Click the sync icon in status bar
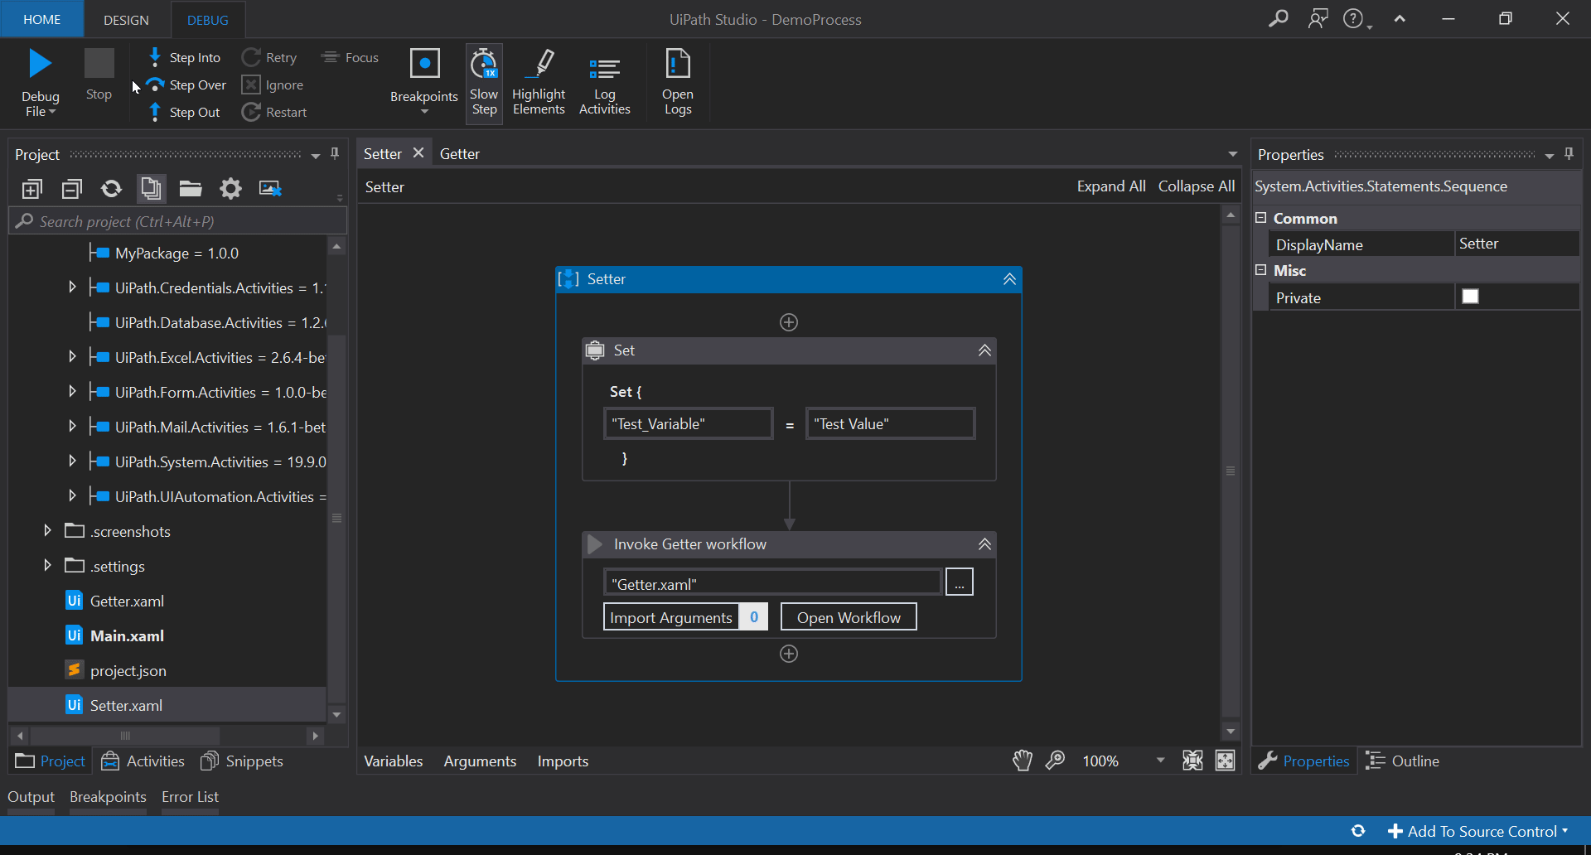 [1358, 831]
